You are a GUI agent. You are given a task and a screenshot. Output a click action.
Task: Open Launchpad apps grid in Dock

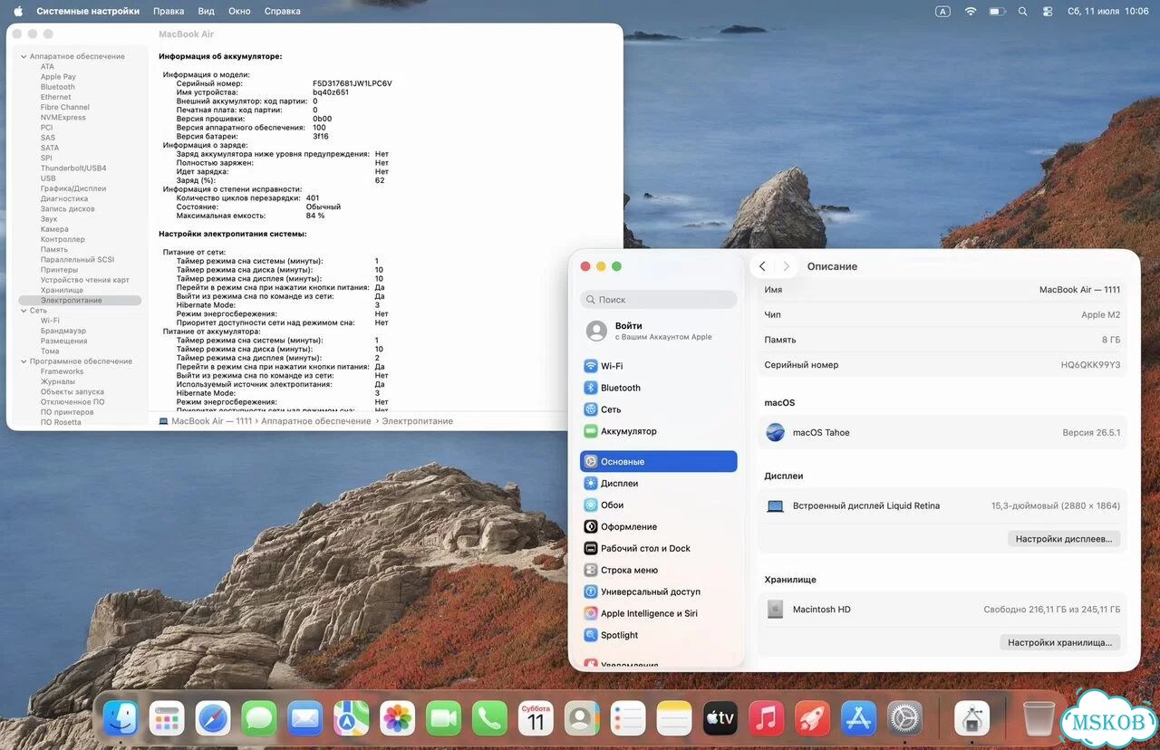(167, 719)
